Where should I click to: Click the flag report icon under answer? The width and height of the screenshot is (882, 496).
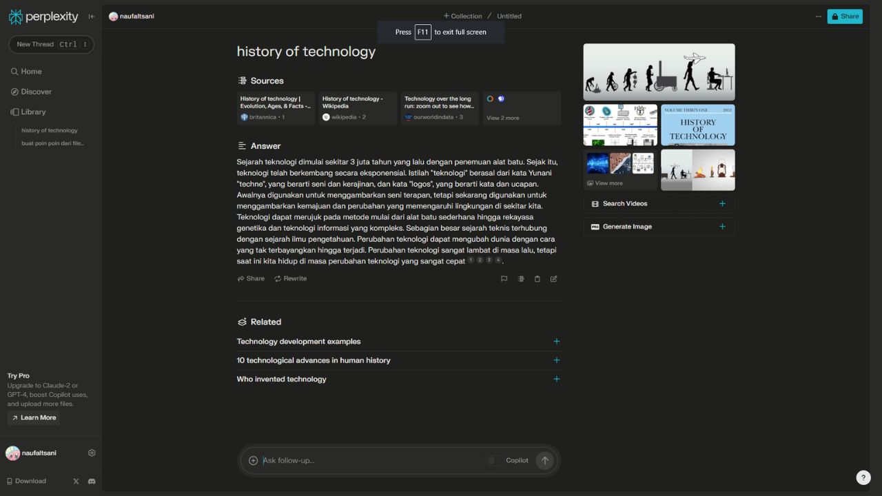(x=504, y=279)
